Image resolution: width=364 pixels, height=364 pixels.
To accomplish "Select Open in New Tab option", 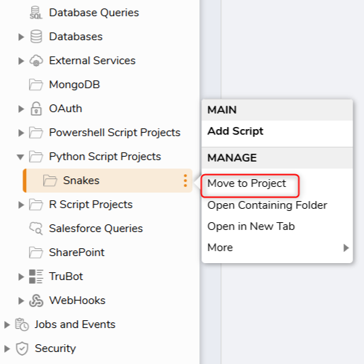I will 251,226.
